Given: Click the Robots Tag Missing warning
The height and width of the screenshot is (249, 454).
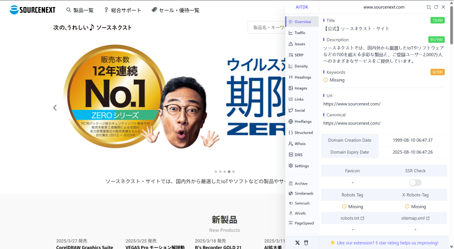Looking at the screenshot, I should pos(352,207).
